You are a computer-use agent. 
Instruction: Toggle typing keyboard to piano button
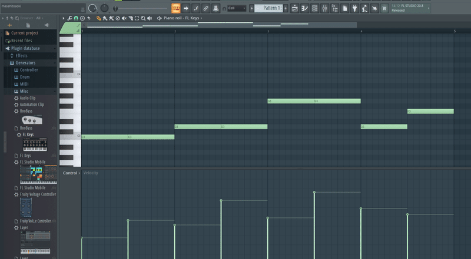click(175, 8)
